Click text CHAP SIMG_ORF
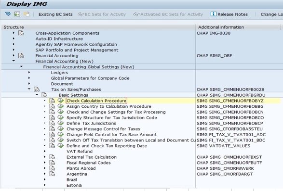283x191 pixels. (214, 56)
